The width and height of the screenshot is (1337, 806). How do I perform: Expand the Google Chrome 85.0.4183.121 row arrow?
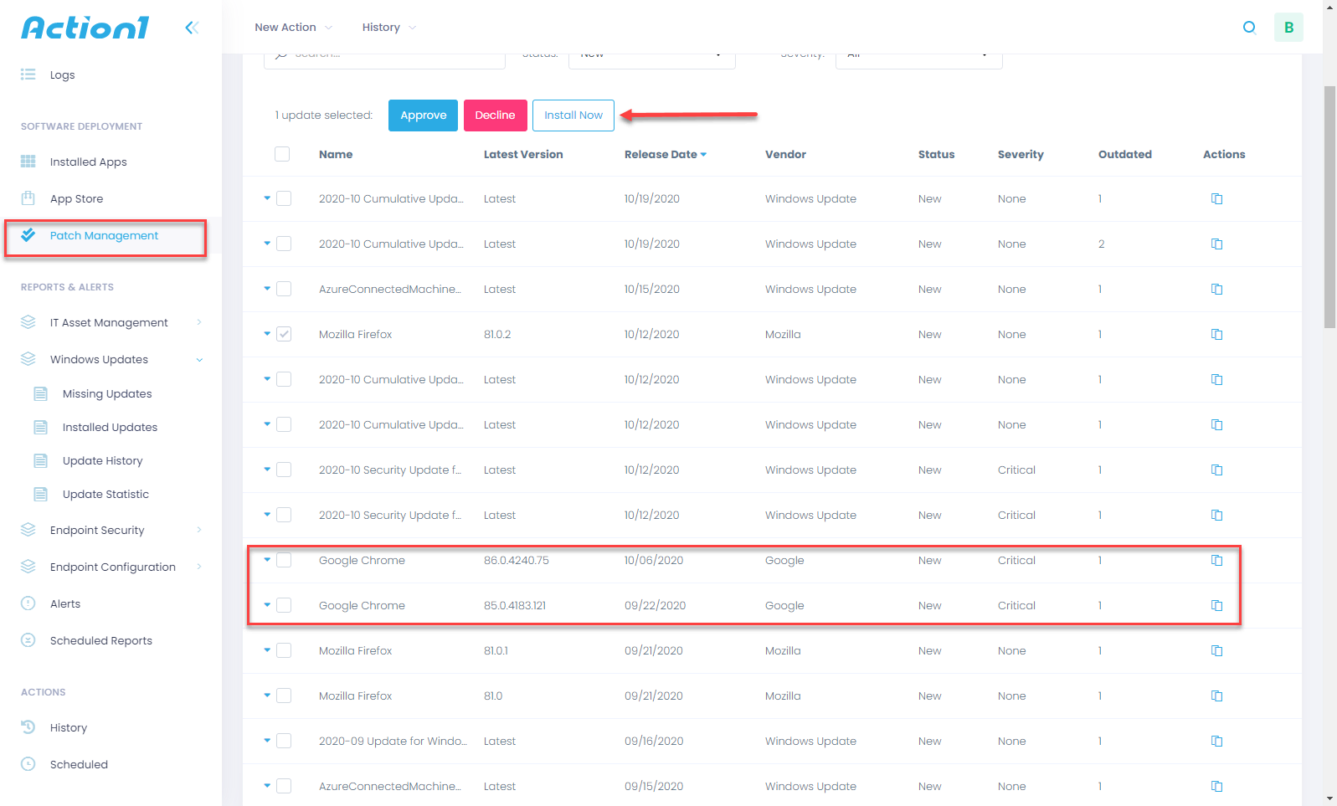(x=267, y=604)
